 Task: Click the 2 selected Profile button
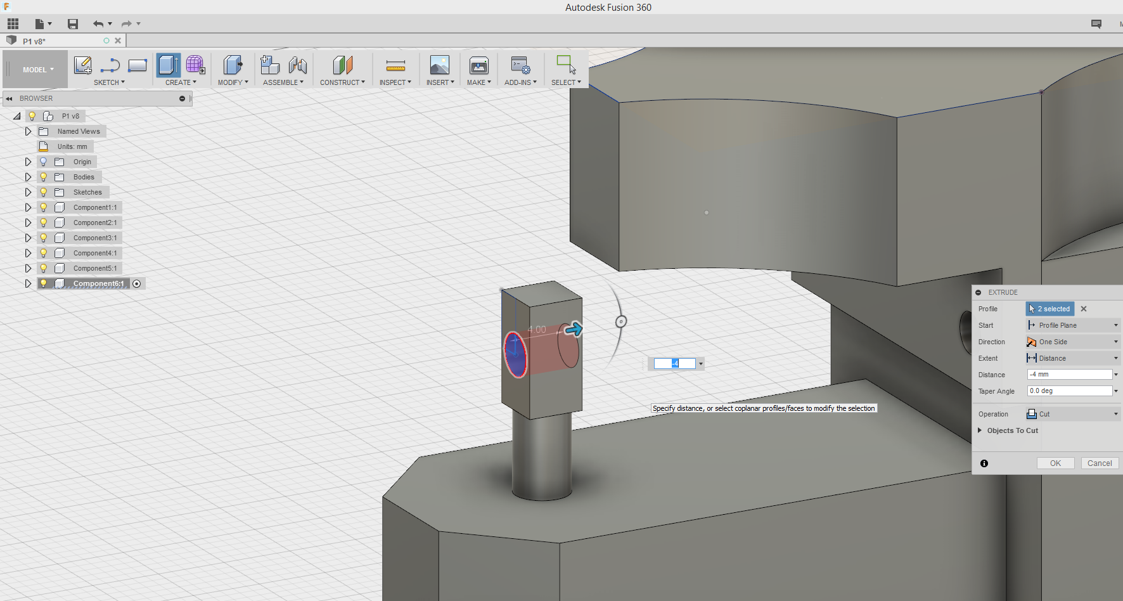click(1050, 309)
